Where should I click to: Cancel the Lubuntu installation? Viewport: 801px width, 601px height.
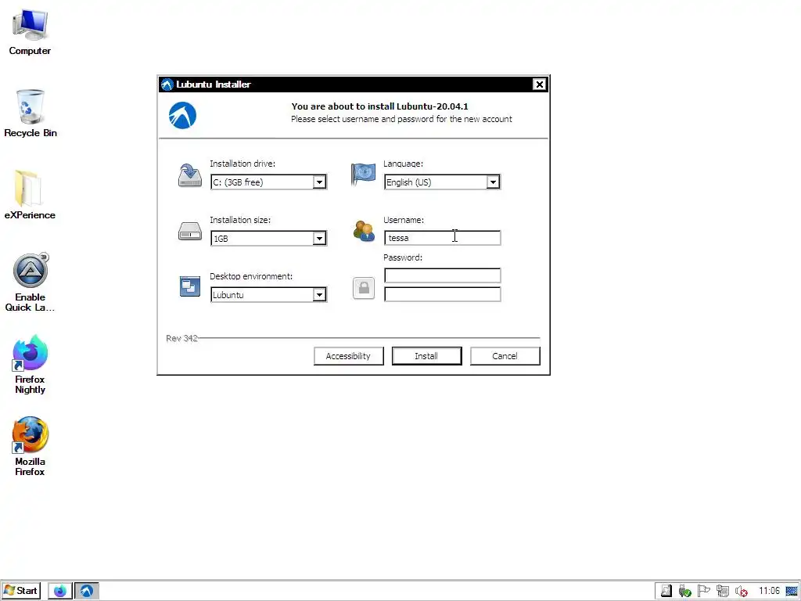coord(505,356)
